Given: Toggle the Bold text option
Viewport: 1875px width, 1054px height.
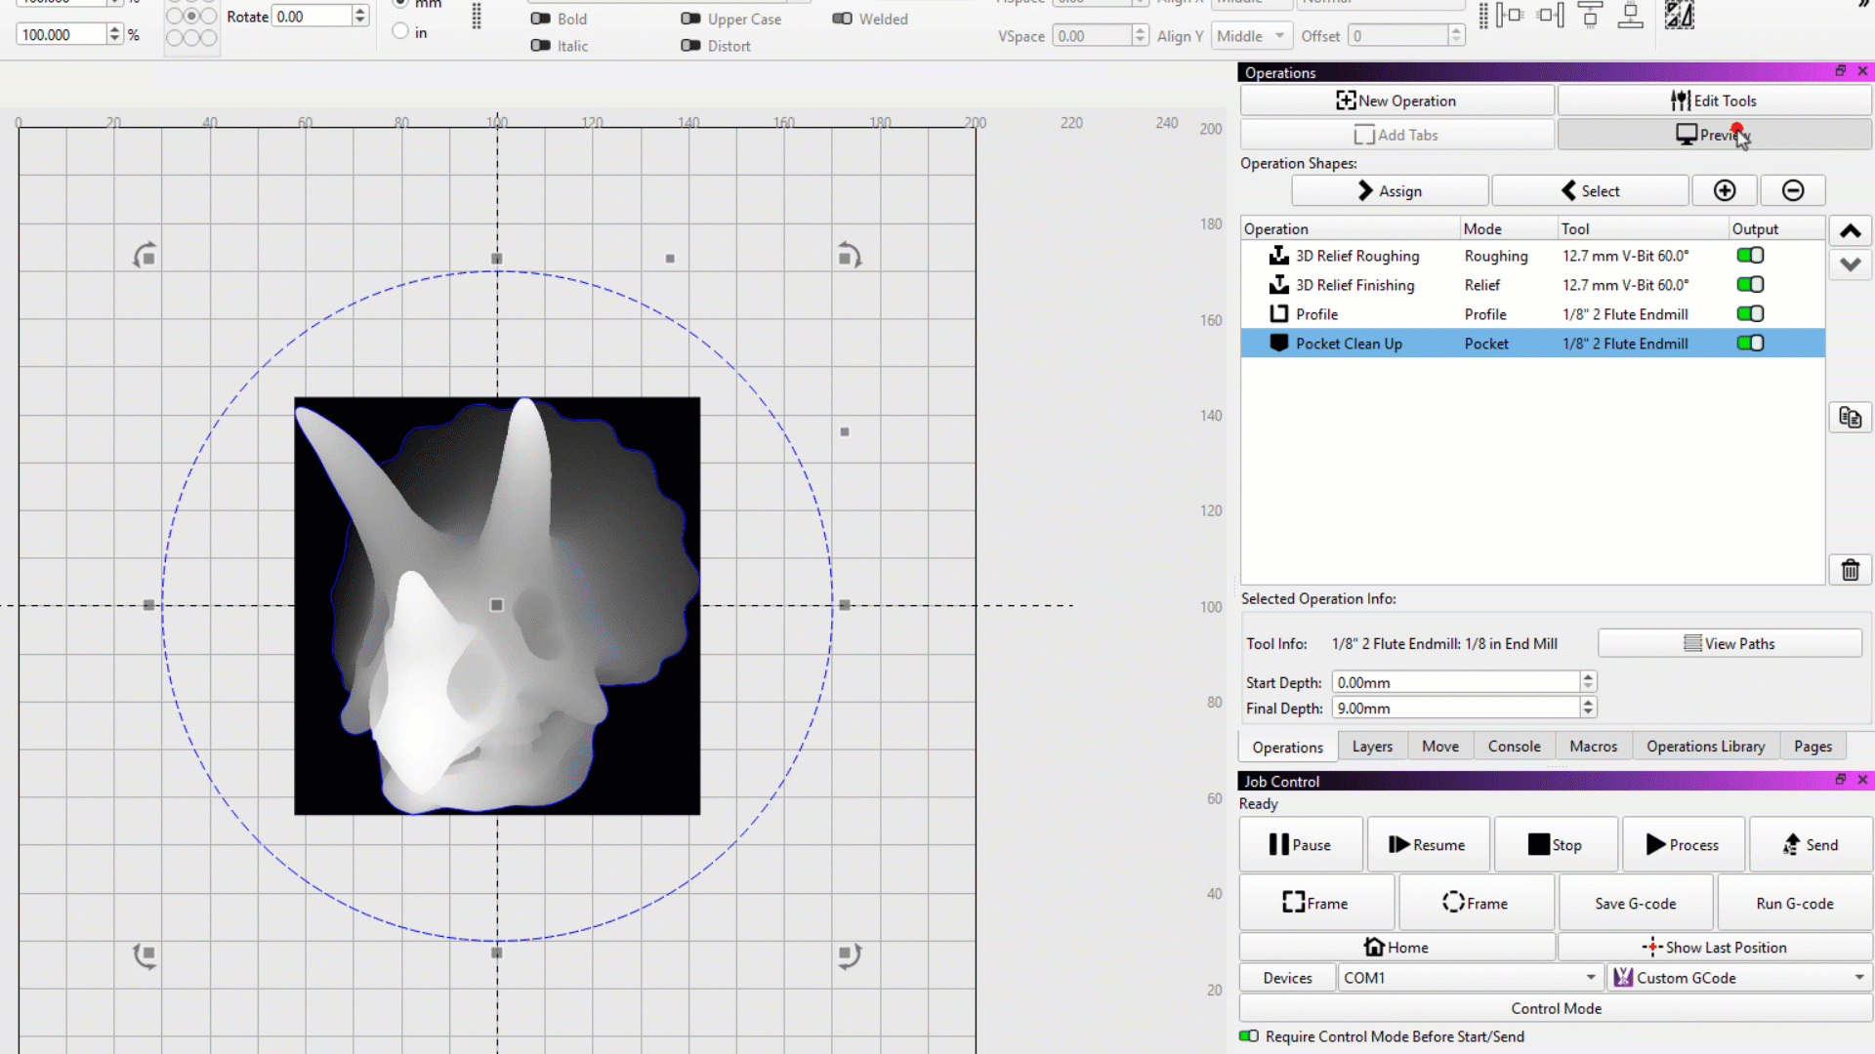Looking at the screenshot, I should [540, 19].
